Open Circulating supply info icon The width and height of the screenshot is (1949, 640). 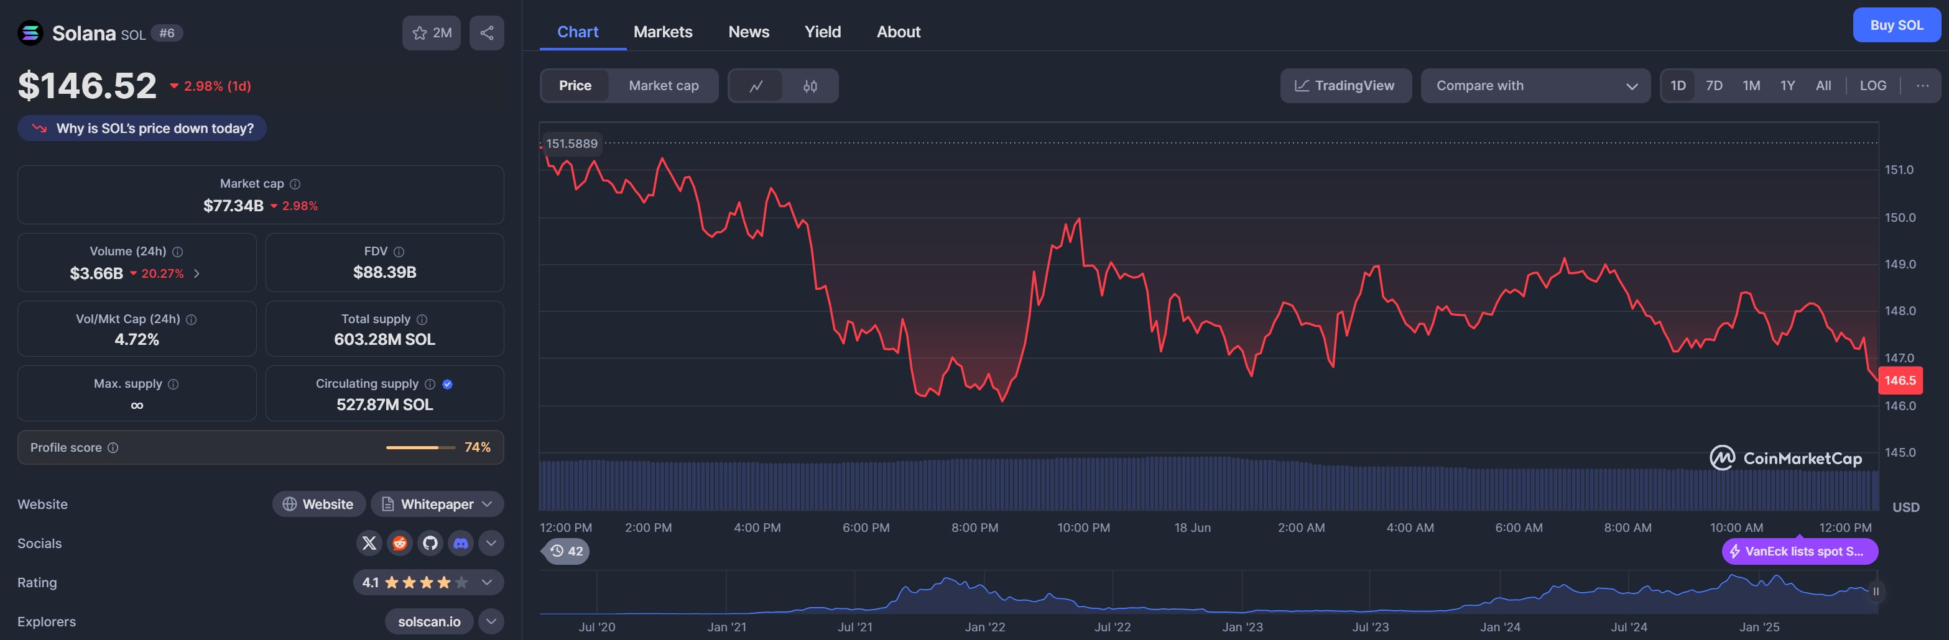point(430,384)
